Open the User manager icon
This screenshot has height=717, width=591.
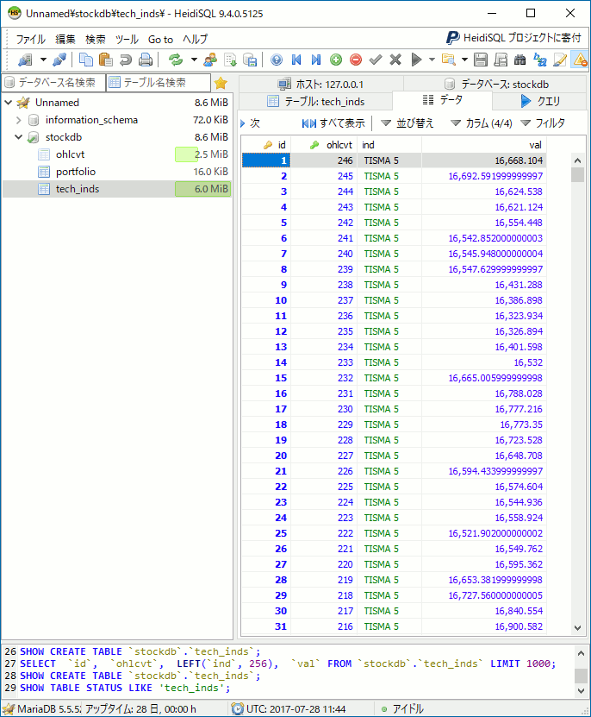coord(210,60)
